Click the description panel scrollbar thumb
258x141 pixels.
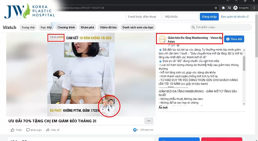coord(244,63)
